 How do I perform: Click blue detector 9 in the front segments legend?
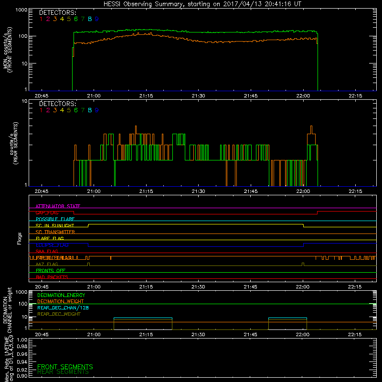(96, 19)
